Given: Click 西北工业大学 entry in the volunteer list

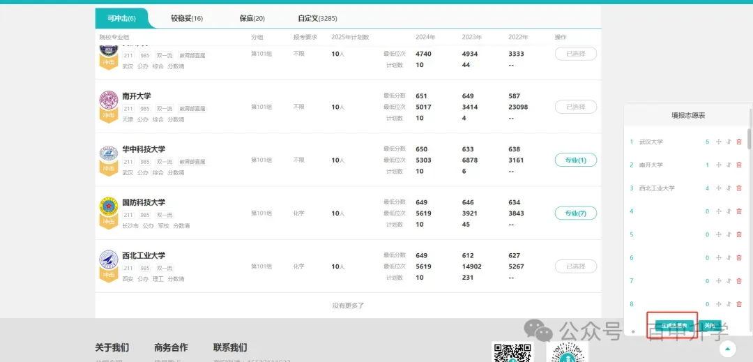Looking at the screenshot, I should point(657,188).
